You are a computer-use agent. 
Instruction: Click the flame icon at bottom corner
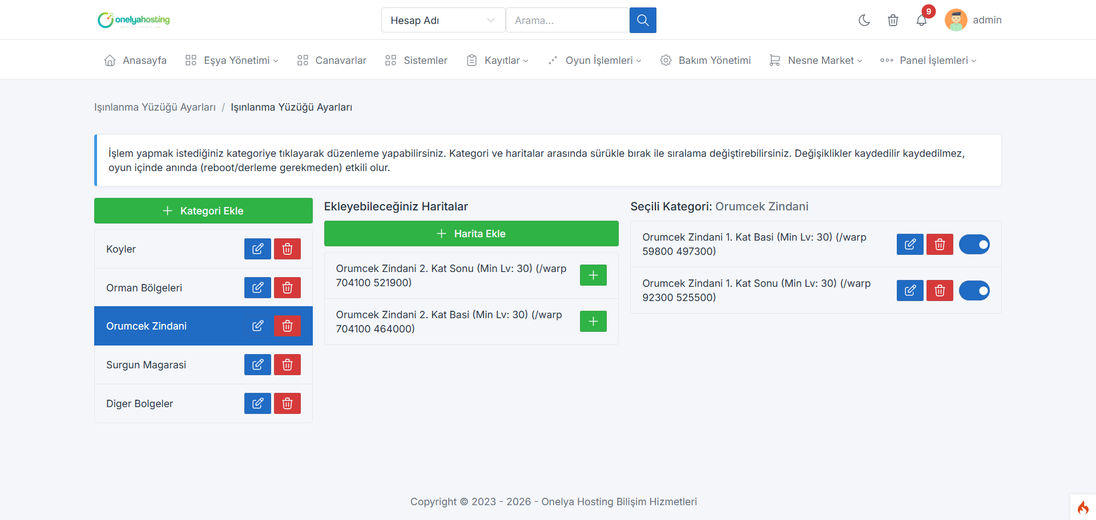tap(1083, 507)
